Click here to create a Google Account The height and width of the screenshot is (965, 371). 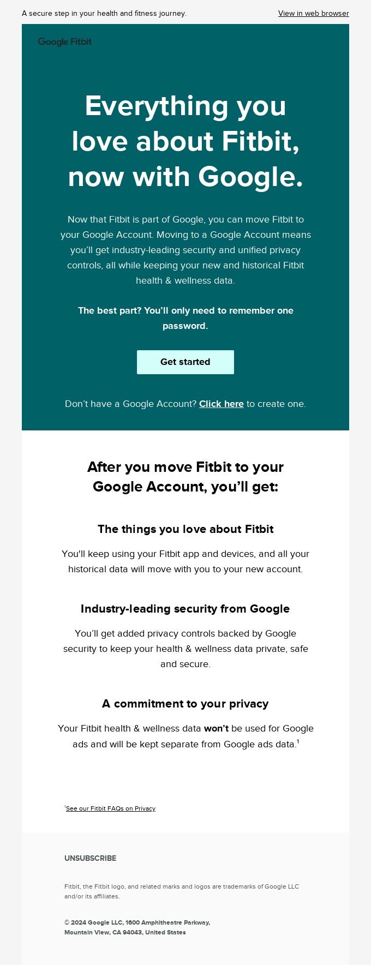point(221,404)
